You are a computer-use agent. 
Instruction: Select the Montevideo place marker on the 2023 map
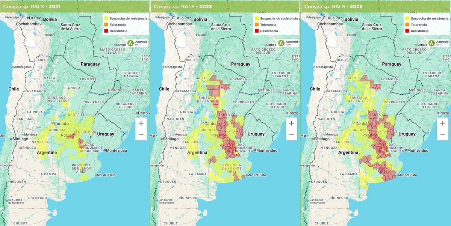tap(256, 149)
